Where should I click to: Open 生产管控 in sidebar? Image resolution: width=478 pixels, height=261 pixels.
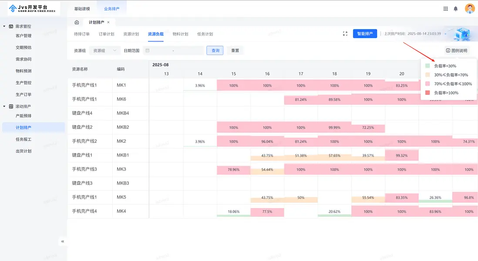pyautogui.click(x=24, y=83)
